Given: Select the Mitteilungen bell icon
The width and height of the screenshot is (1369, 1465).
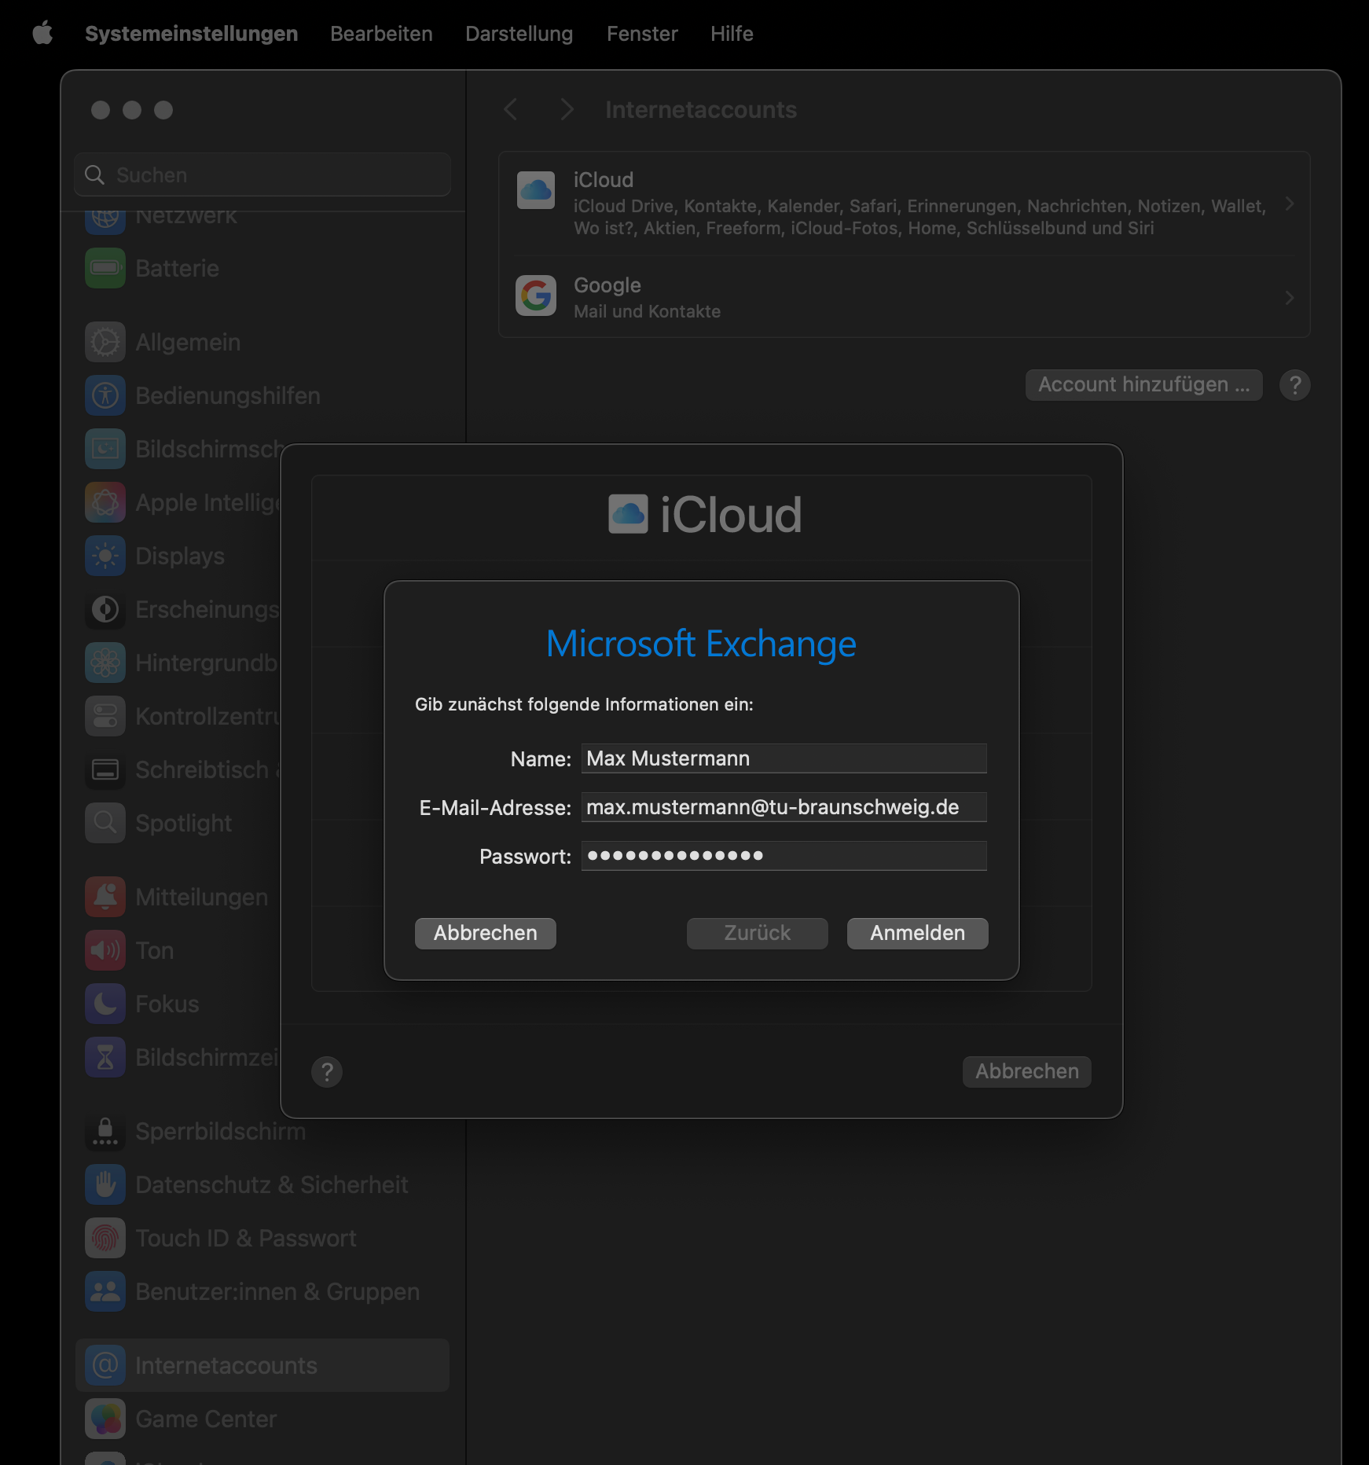Looking at the screenshot, I should (x=105, y=897).
